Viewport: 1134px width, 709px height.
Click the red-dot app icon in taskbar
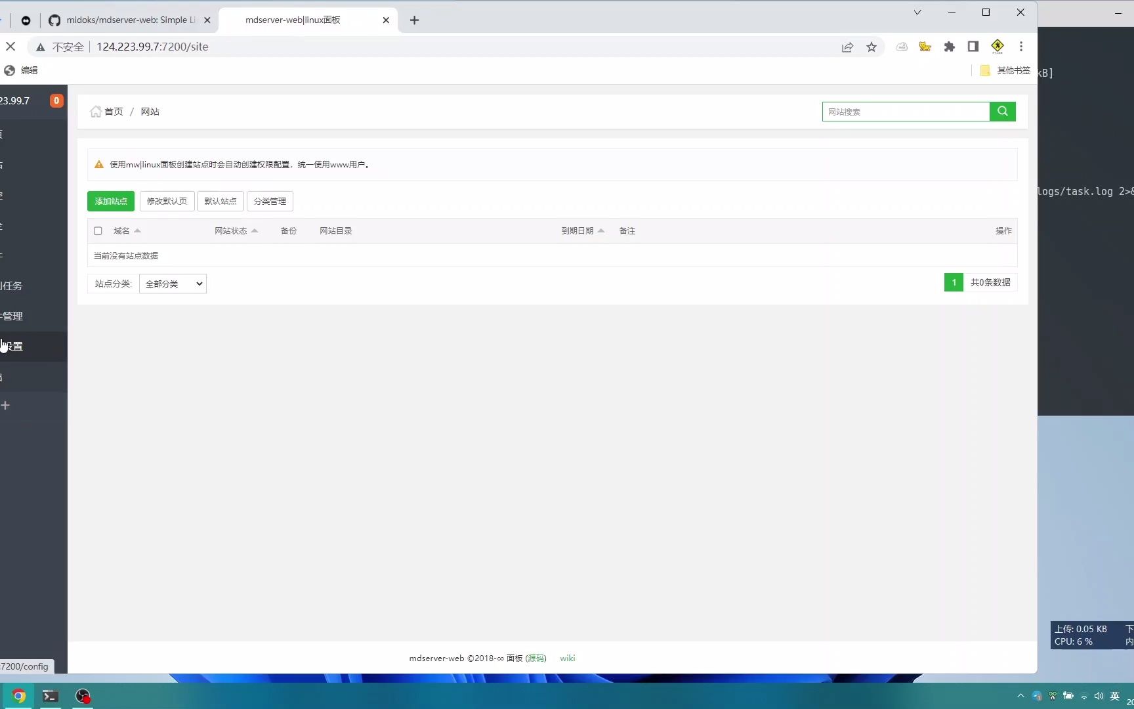click(83, 696)
